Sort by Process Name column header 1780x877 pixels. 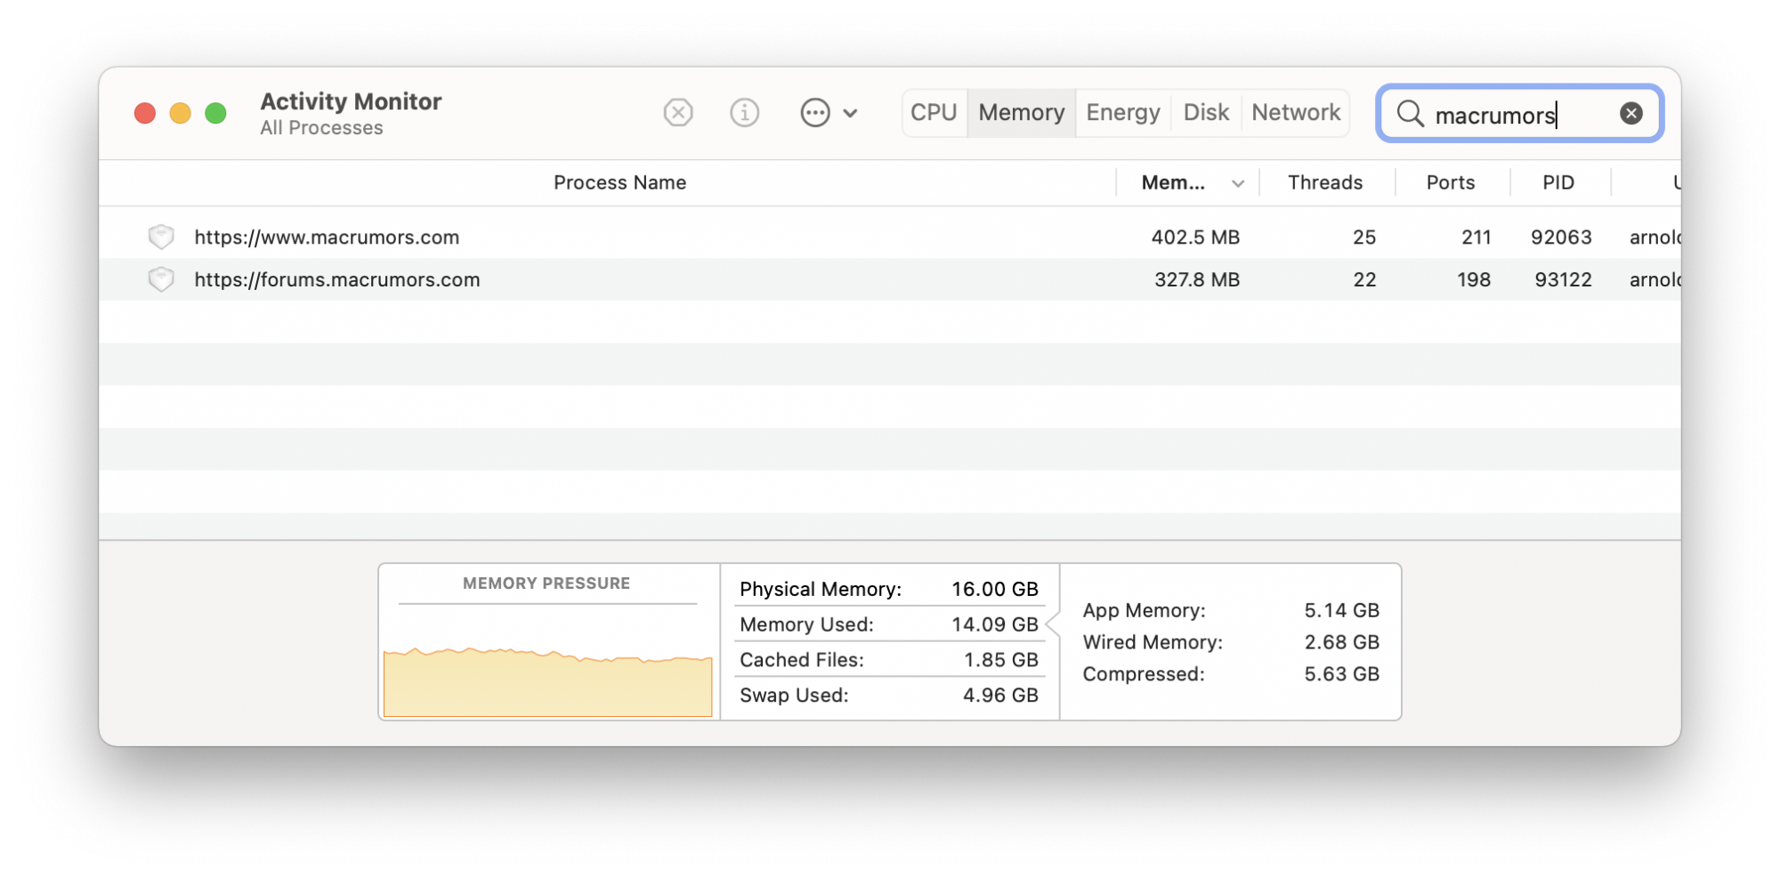pos(619,182)
